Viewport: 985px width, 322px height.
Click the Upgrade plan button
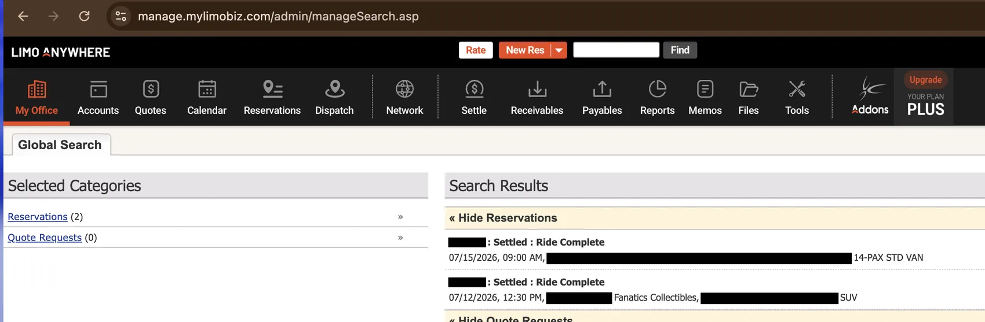pos(925,80)
